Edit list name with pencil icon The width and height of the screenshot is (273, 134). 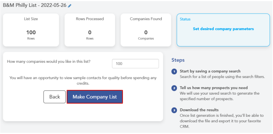coord(70,6)
